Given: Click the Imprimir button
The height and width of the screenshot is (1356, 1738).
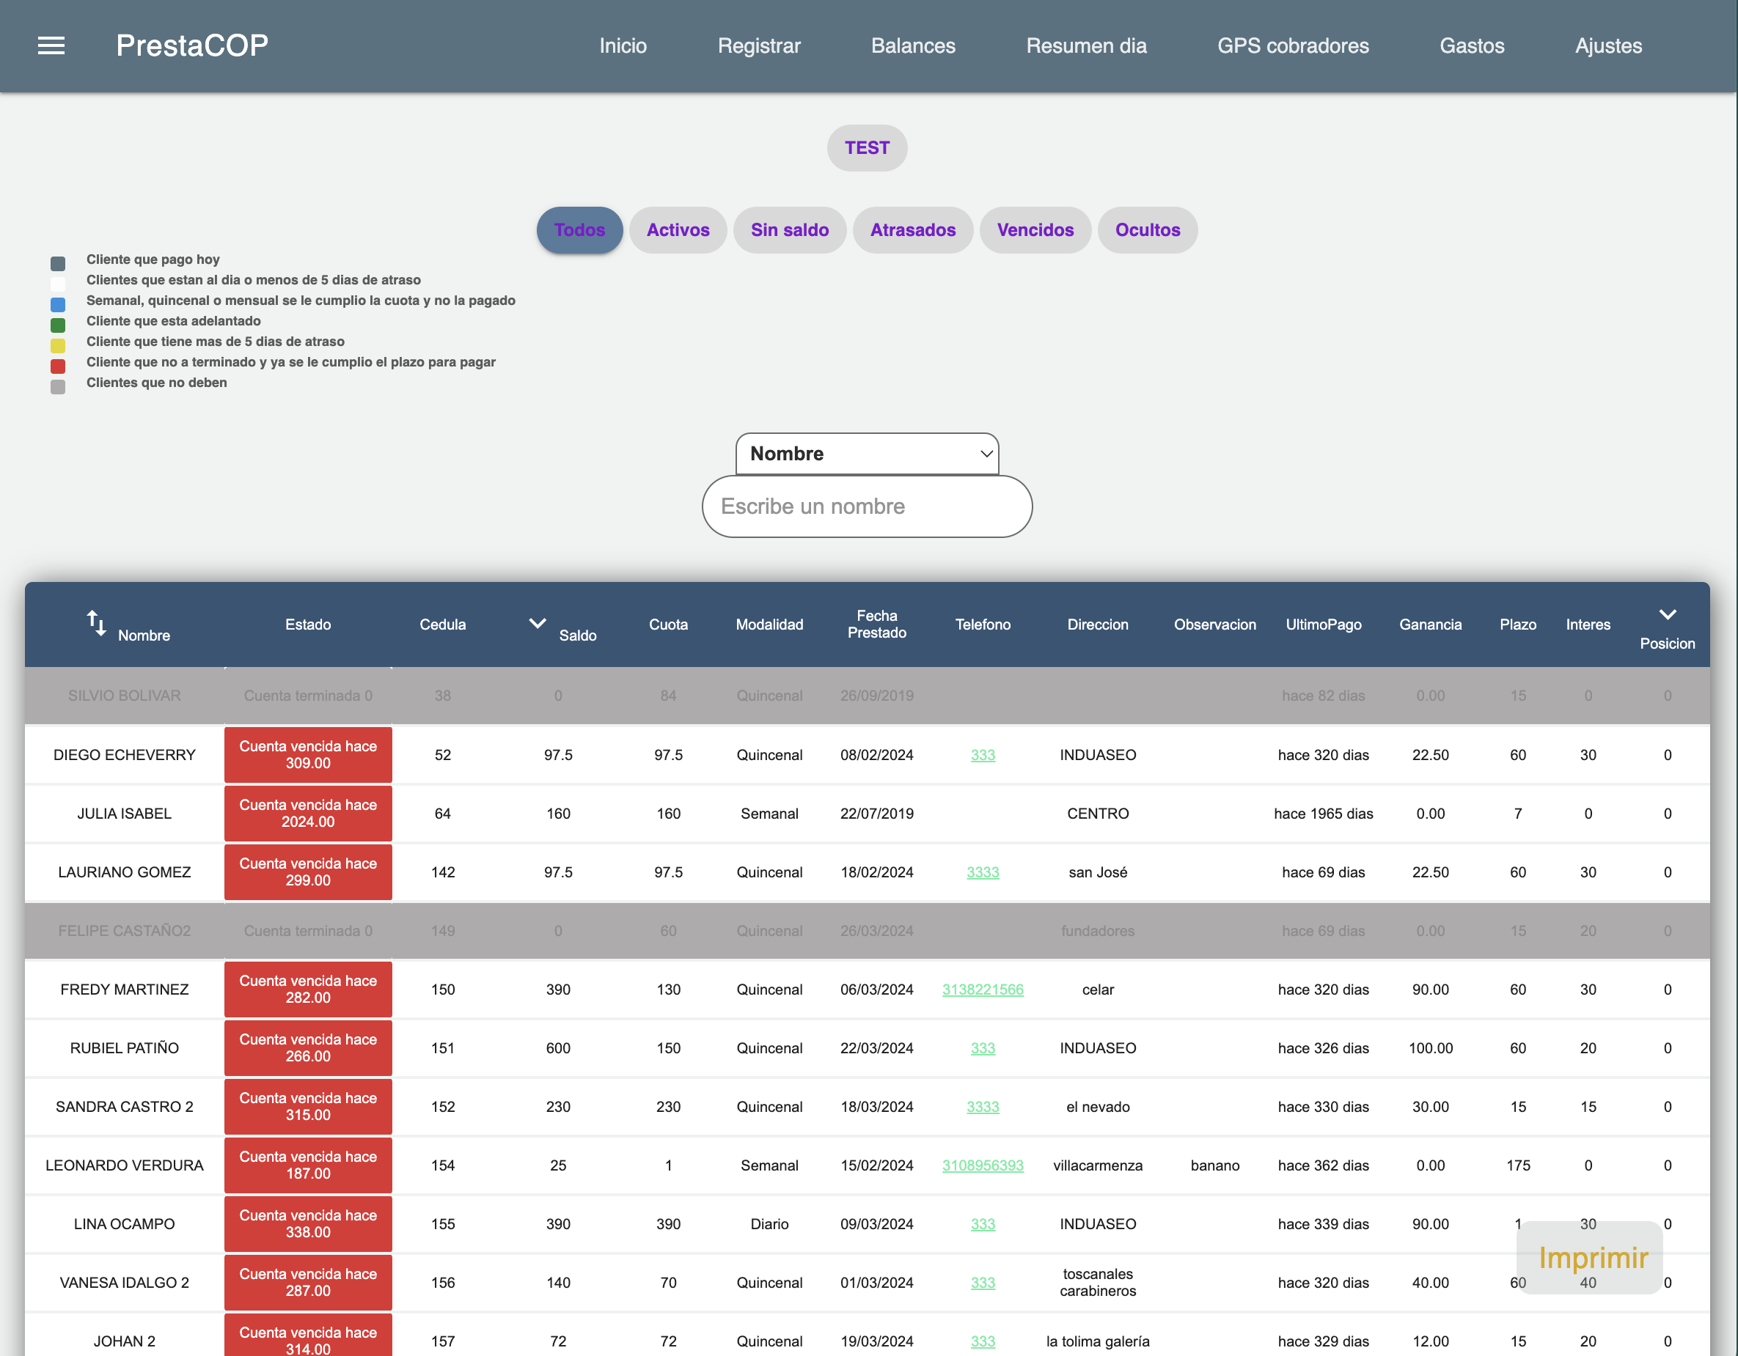Looking at the screenshot, I should [x=1592, y=1257].
